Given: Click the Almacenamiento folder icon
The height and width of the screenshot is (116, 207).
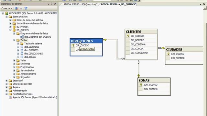Looking at the screenshot, I should click(18, 74).
